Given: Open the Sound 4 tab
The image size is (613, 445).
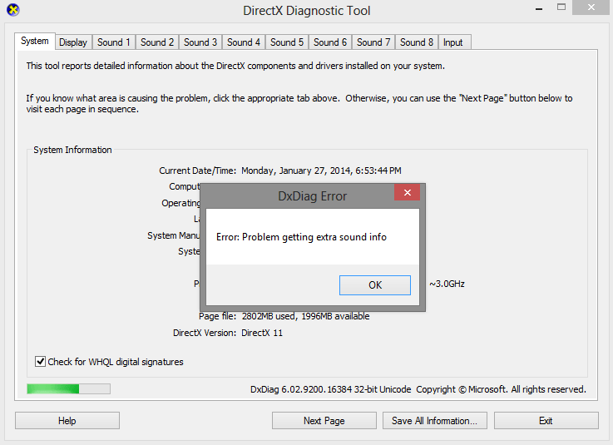Looking at the screenshot, I should coord(244,42).
